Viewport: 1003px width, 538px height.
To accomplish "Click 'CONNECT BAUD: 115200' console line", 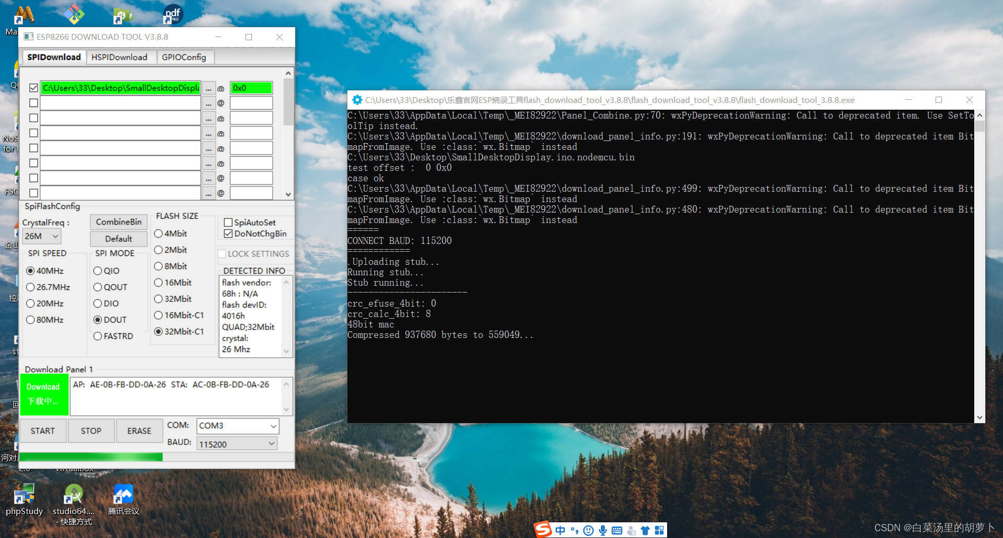I will click(400, 241).
